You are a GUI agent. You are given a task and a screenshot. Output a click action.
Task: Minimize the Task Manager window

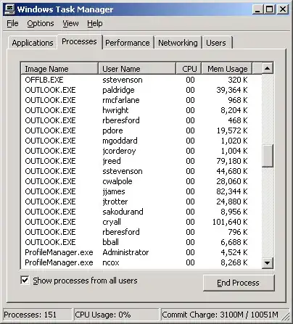coord(258,9)
